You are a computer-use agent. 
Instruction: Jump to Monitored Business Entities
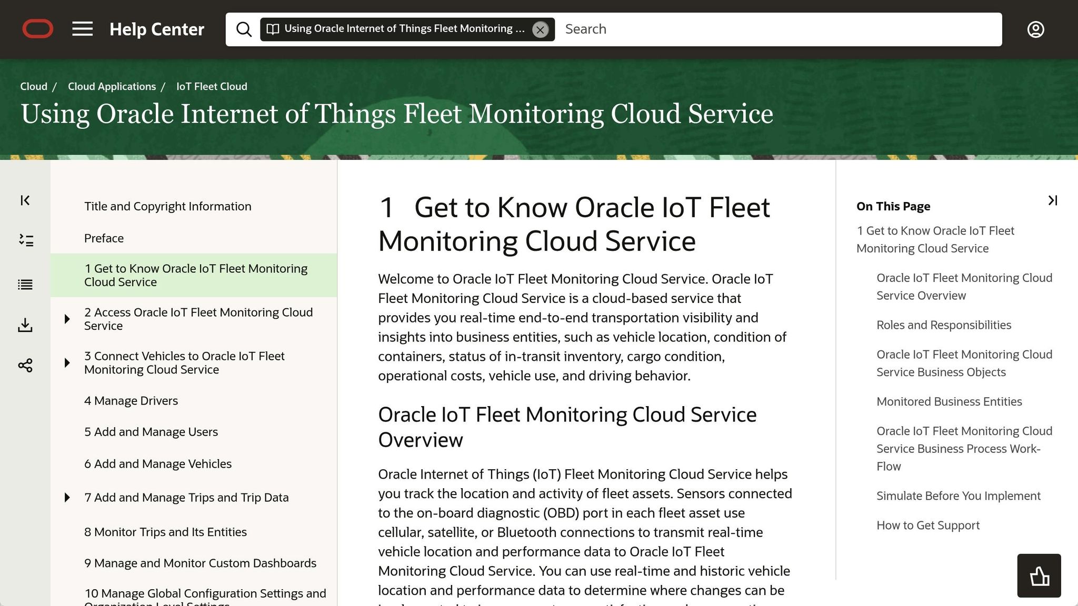pos(949,402)
